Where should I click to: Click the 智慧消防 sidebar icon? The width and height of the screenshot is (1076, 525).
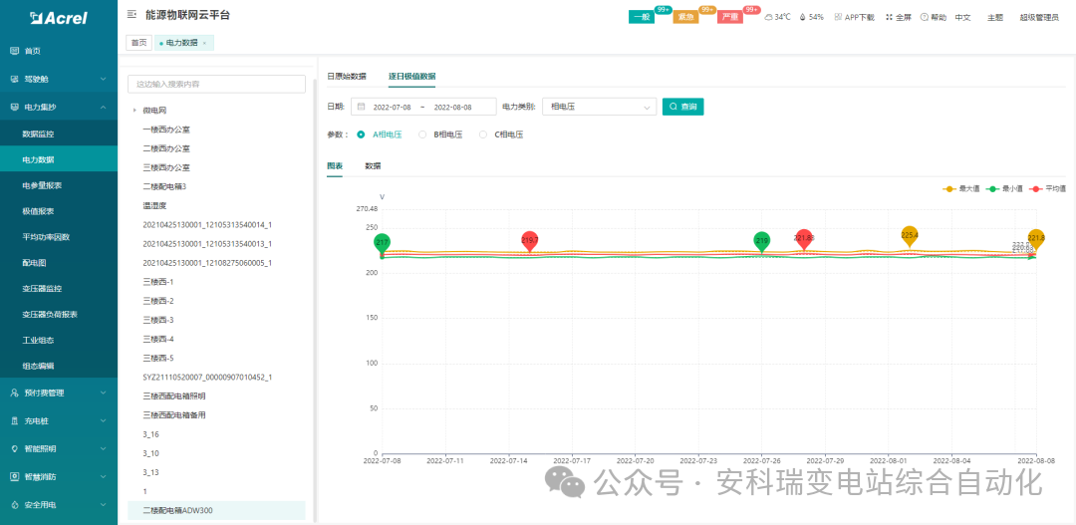pyautogui.click(x=14, y=476)
